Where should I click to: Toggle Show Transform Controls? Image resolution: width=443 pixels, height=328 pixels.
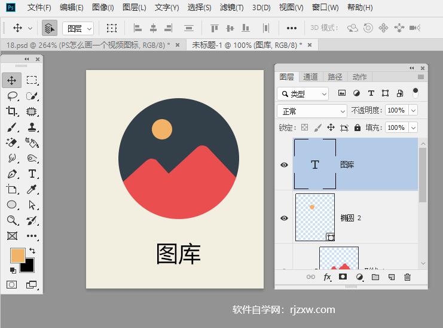tap(112, 28)
